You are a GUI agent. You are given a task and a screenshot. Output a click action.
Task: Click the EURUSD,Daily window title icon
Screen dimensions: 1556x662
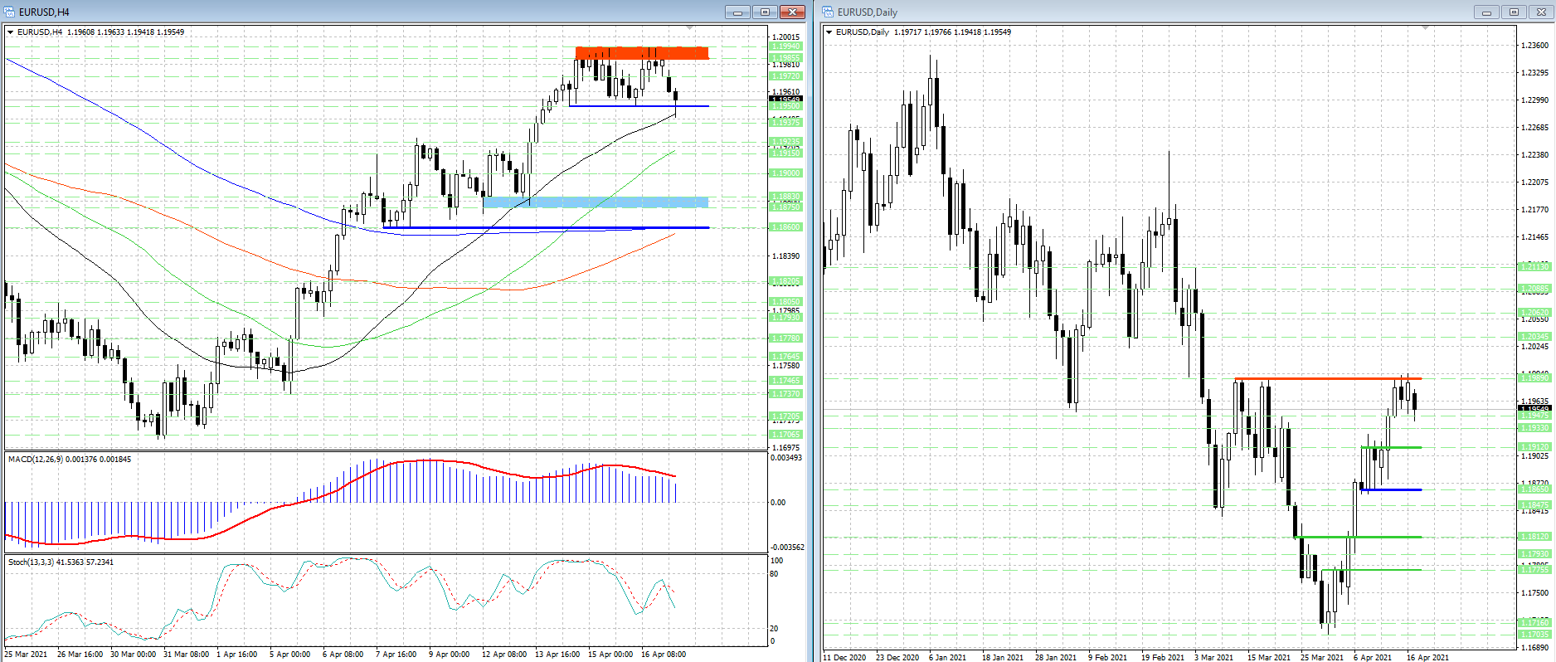(828, 12)
